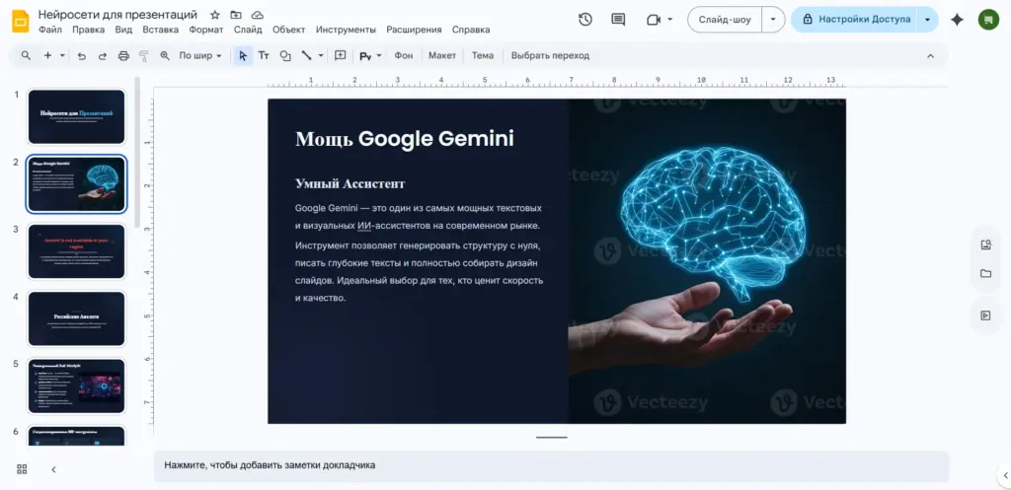
Task: Open the comments history icon
Action: (x=618, y=20)
